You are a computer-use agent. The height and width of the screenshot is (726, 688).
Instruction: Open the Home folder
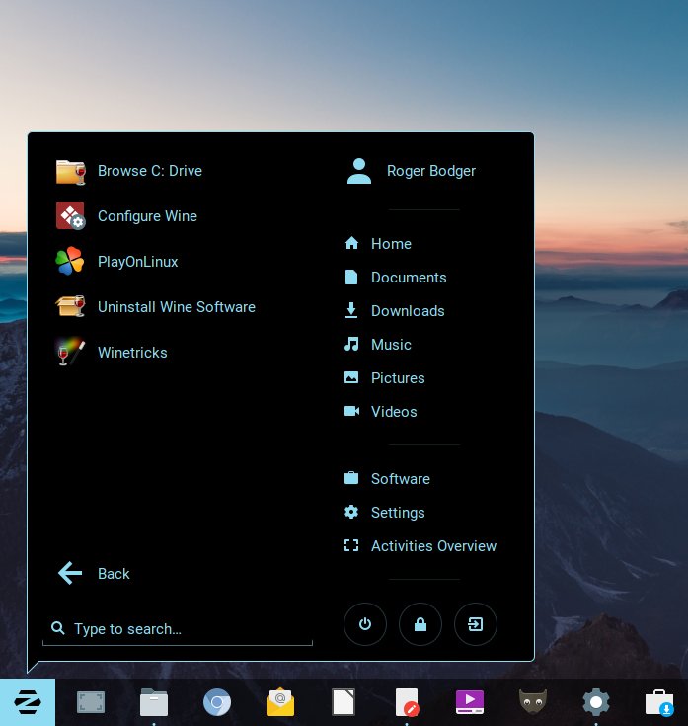point(390,244)
